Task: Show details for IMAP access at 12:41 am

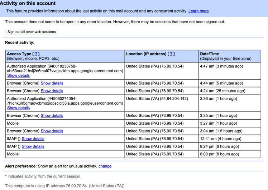Action: tap(33, 139)
